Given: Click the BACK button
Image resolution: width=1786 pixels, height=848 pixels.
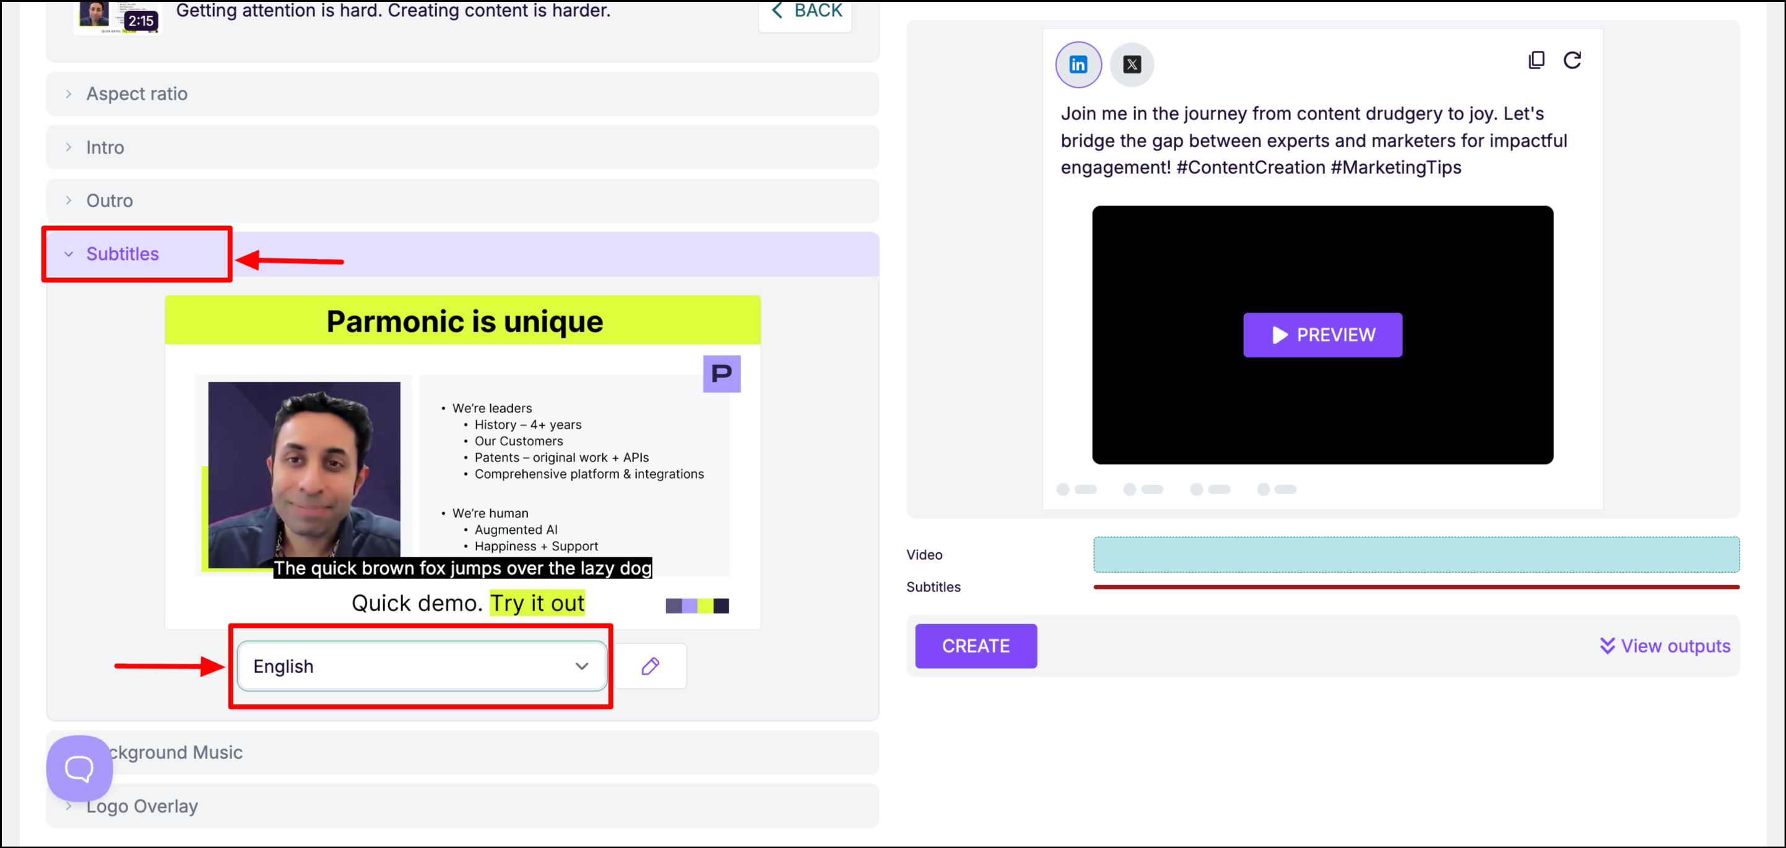Looking at the screenshot, I should click(805, 11).
